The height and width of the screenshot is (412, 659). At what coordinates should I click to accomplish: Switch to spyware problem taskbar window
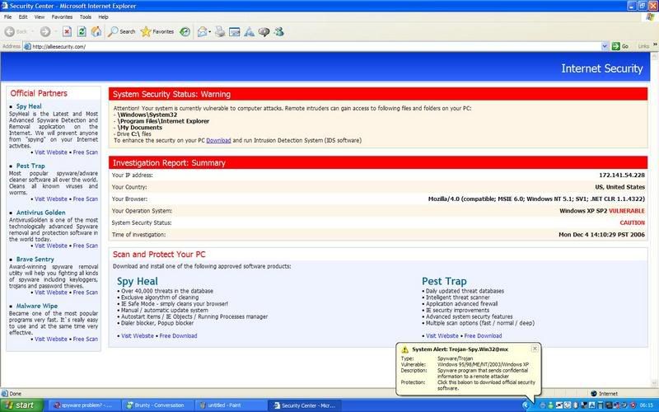point(83,405)
